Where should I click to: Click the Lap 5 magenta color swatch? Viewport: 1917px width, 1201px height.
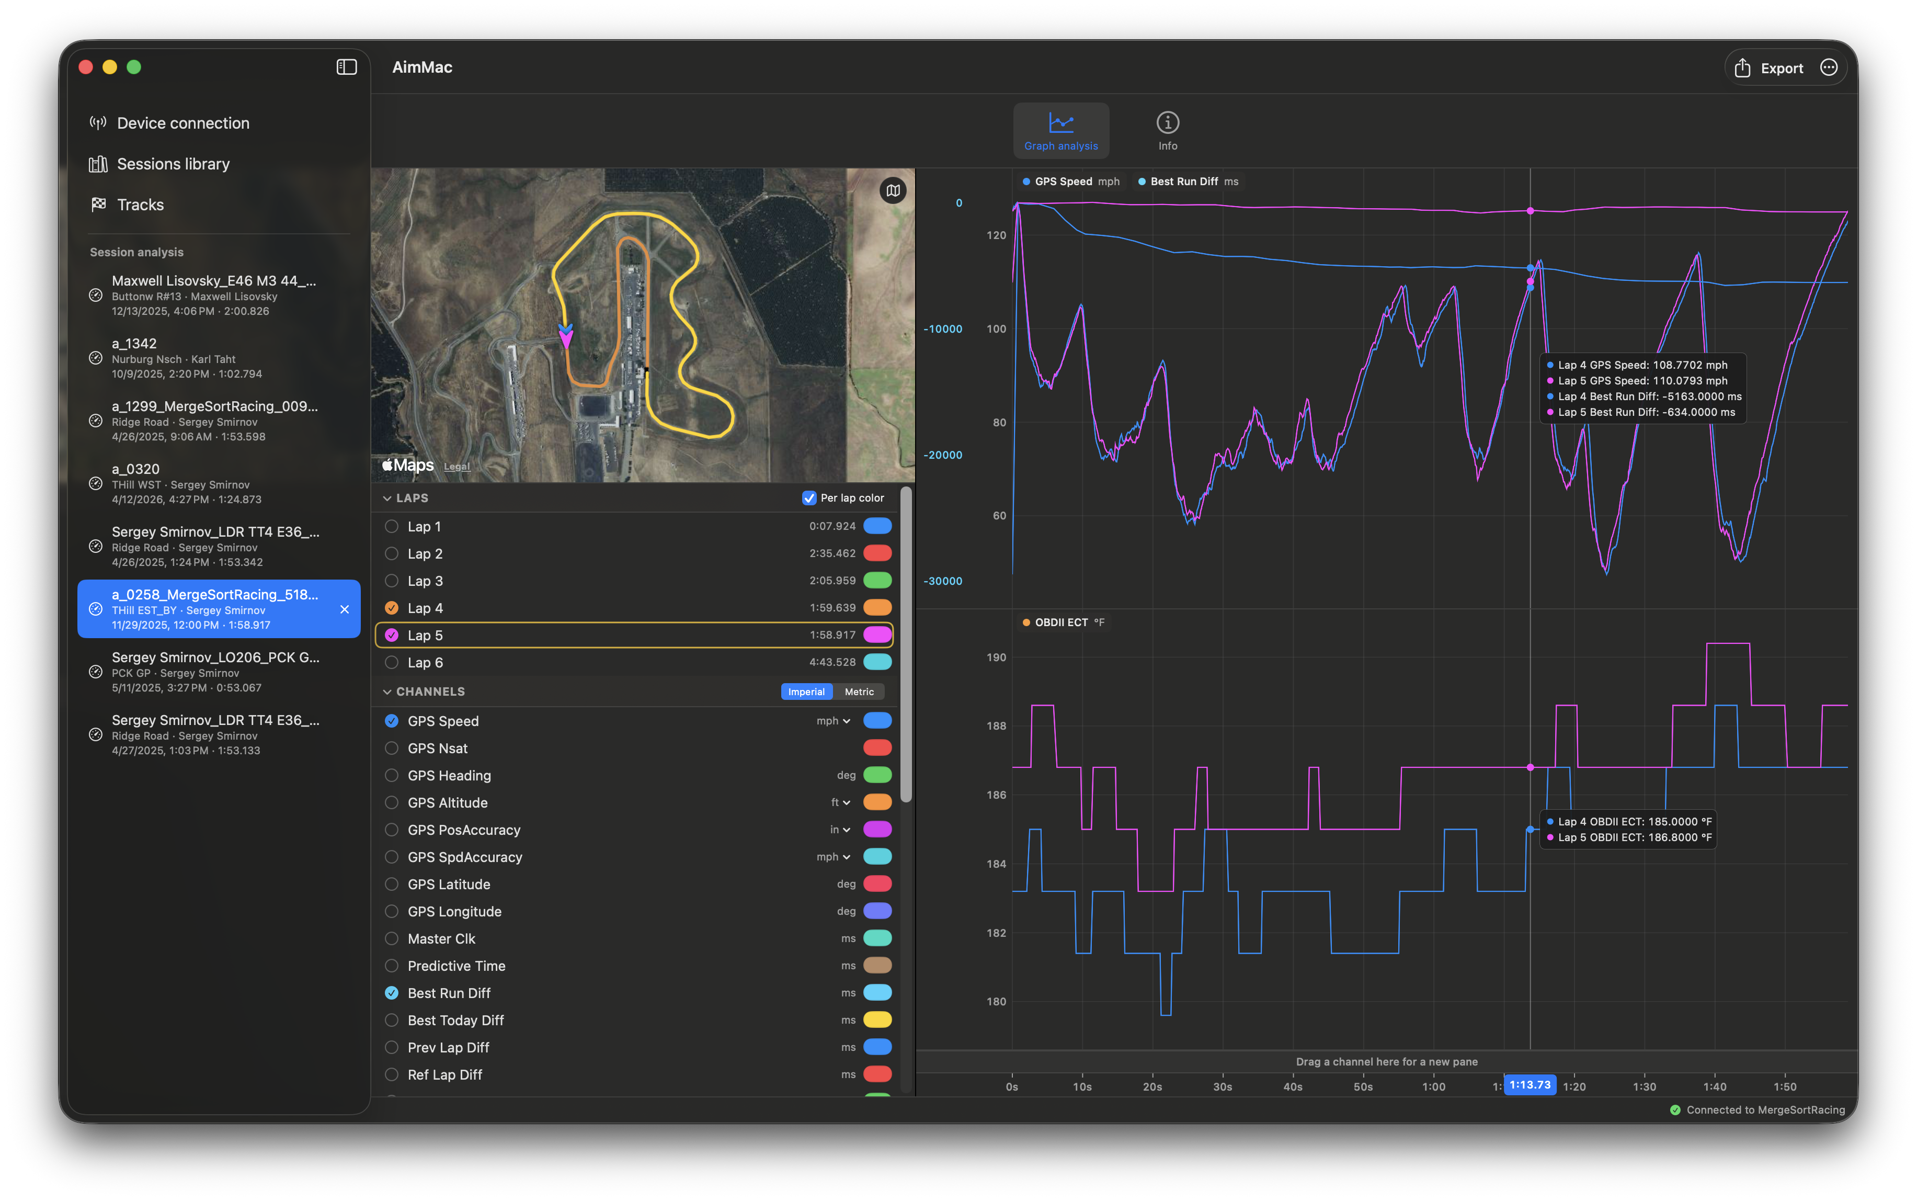pos(877,635)
